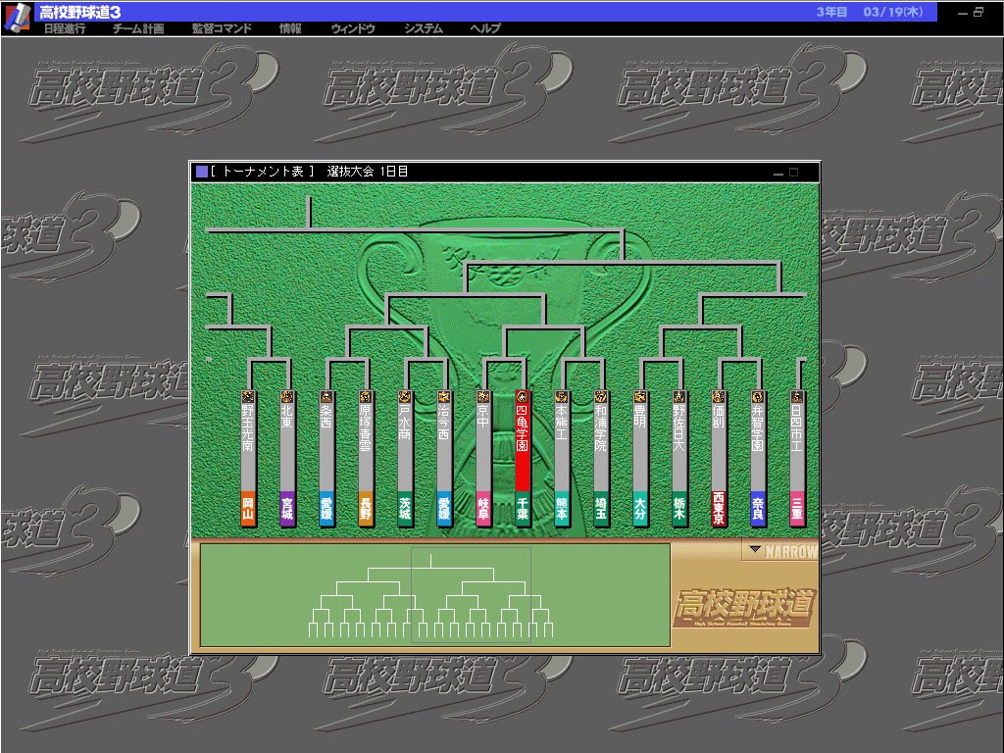Click the 埼玉 prefecture tag
This screenshot has height=753, width=1004.
point(601,509)
